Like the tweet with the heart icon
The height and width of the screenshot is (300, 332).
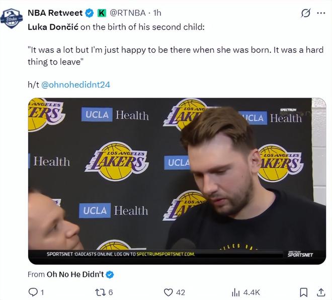tap(169, 292)
